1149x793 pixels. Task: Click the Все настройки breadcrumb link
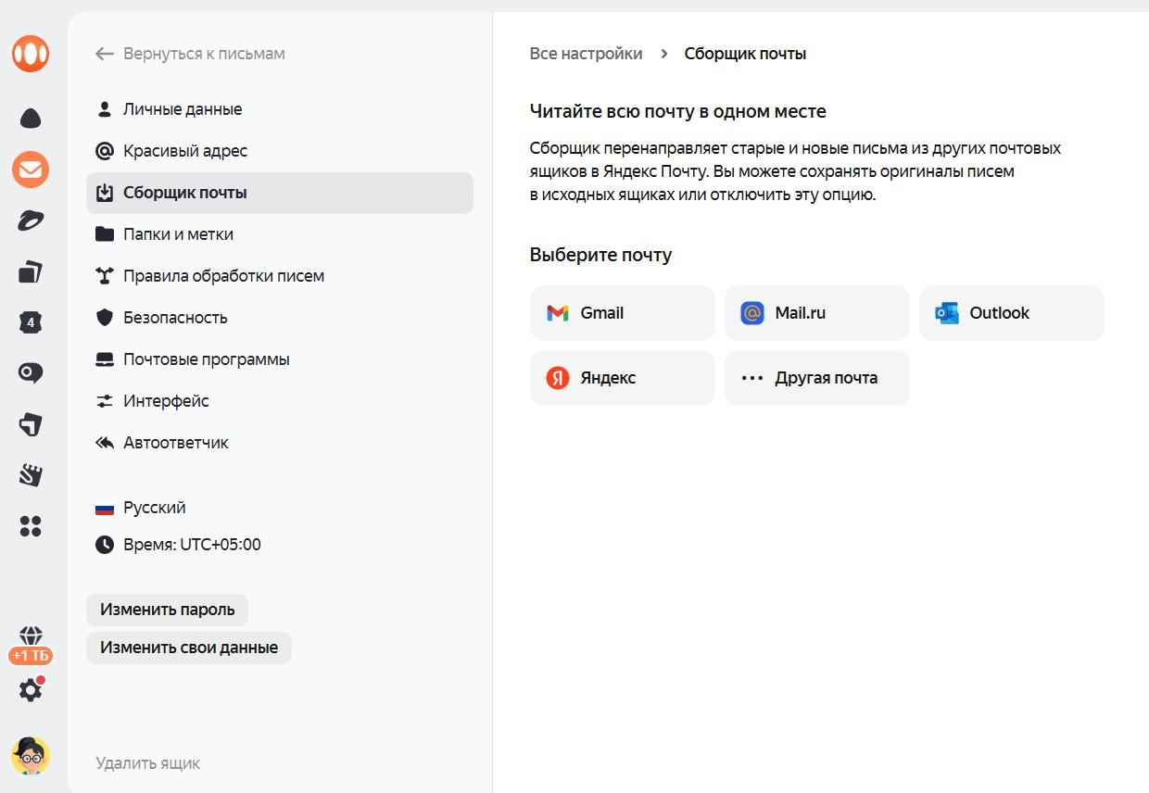586,54
